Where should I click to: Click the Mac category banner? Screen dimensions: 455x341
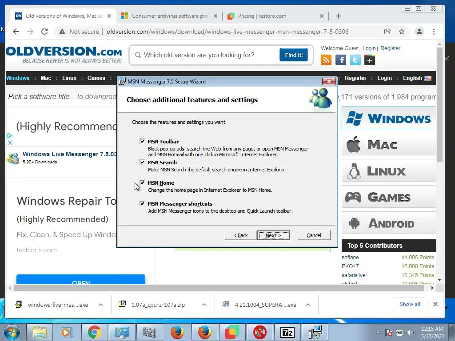(389, 144)
